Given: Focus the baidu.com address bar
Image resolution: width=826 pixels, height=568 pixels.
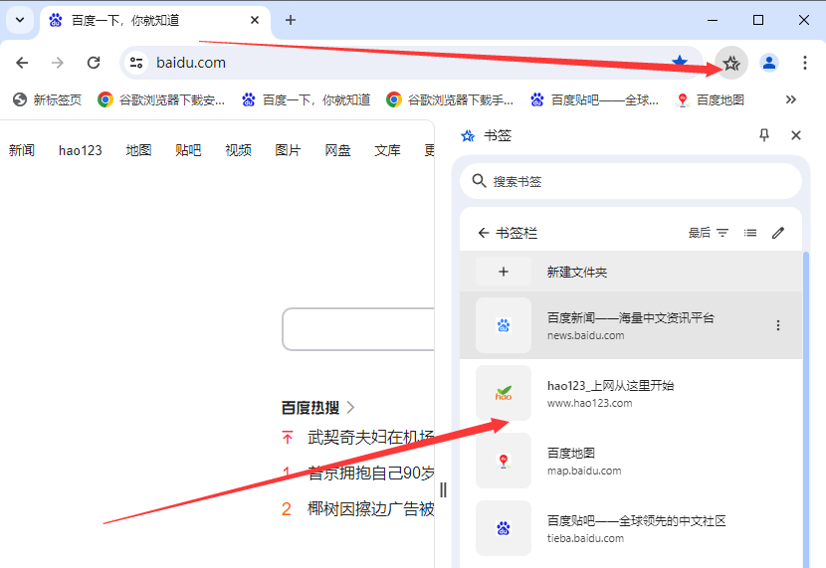Looking at the screenshot, I should [x=411, y=63].
